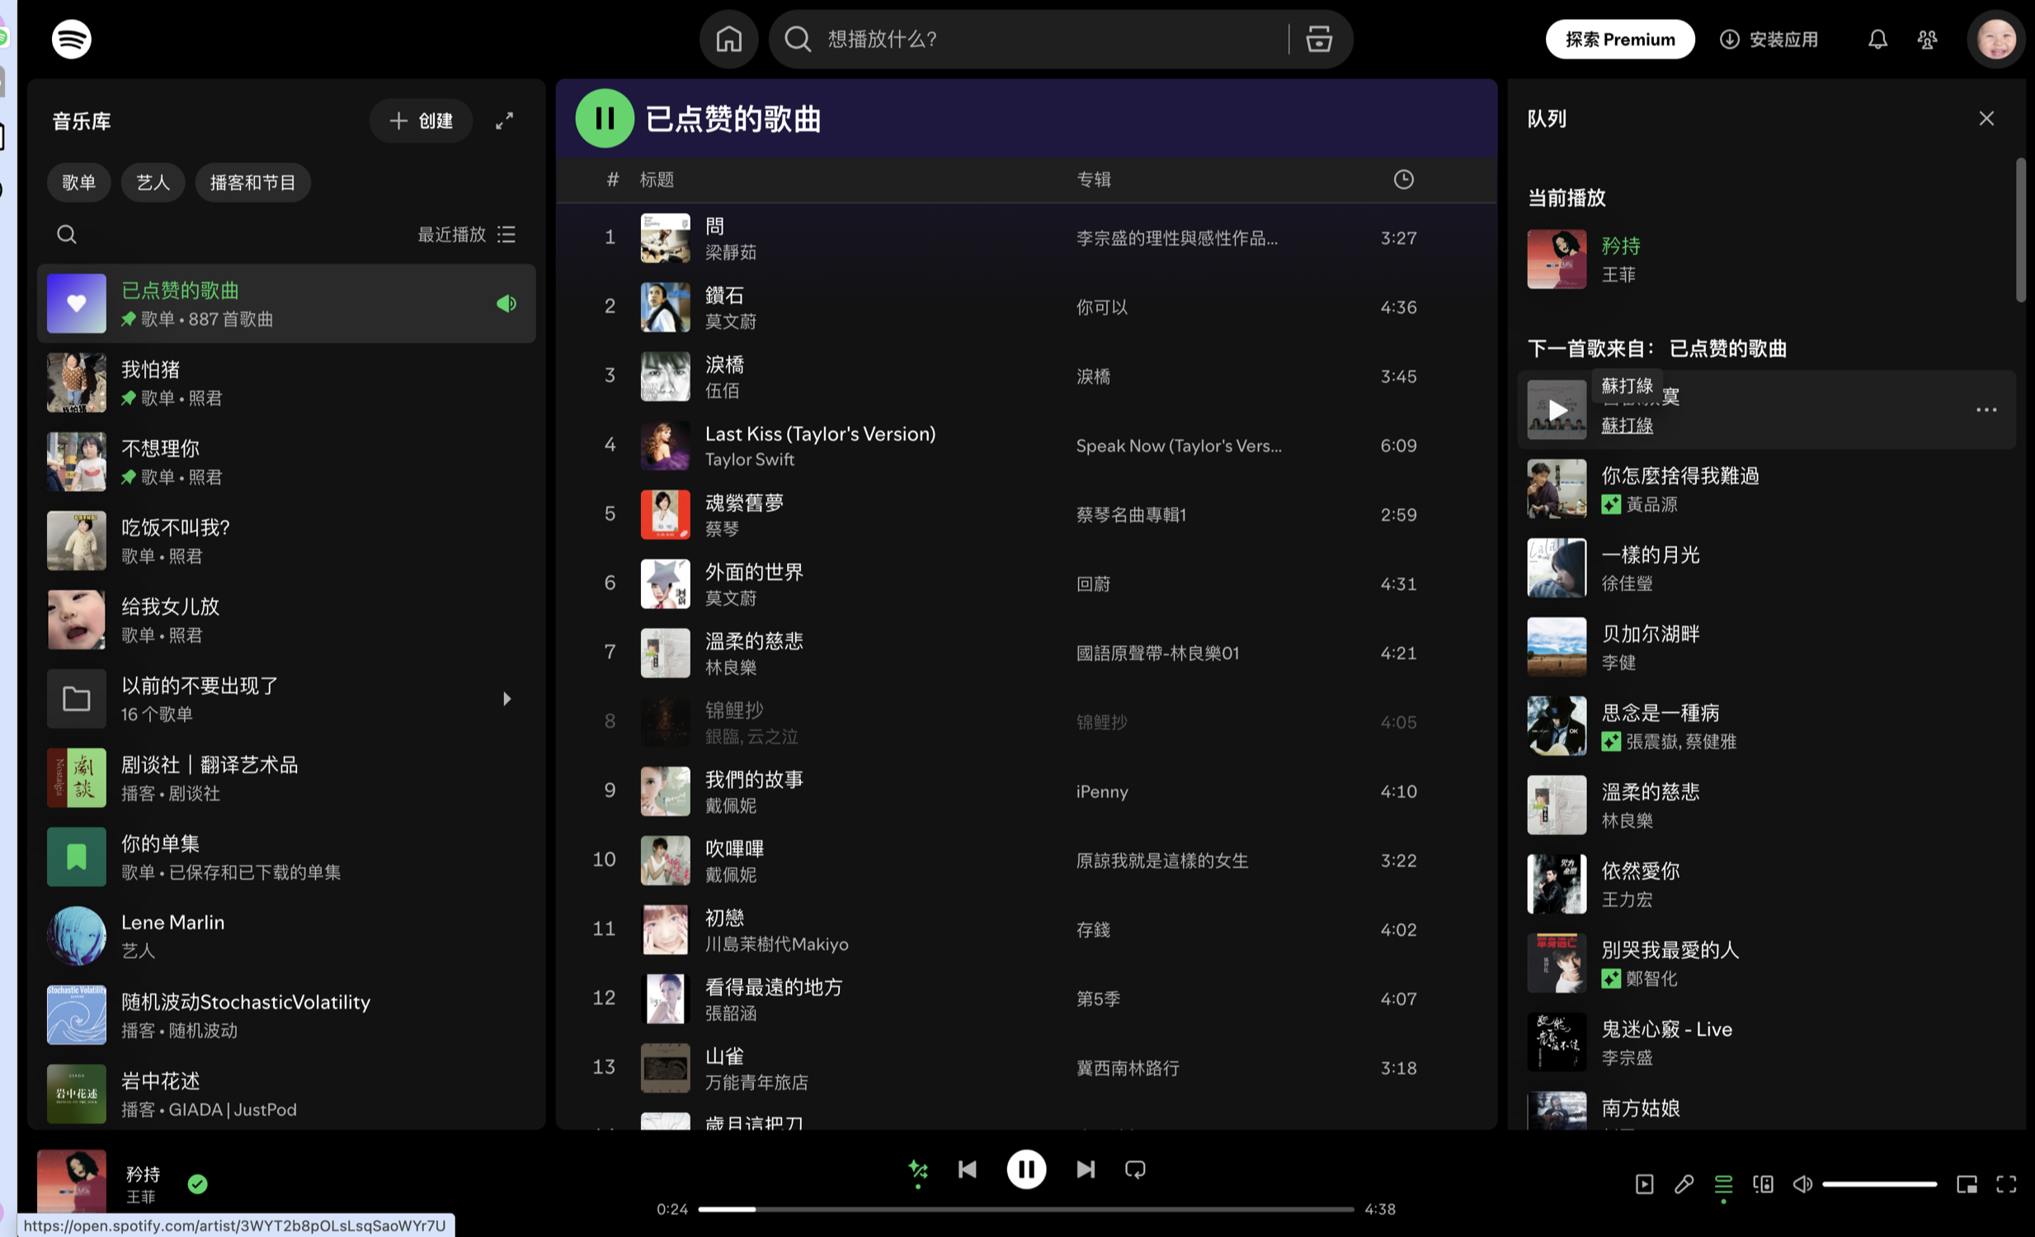Toggle repeat mode
This screenshot has height=1237, width=2035.
[x=1135, y=1169]
